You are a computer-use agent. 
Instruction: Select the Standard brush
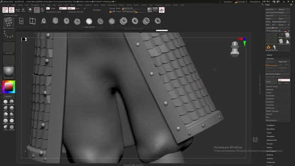[12, 102]
